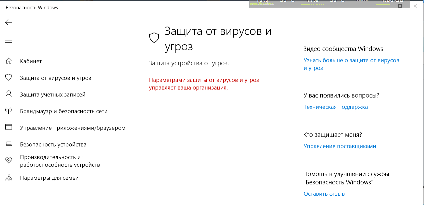Click the Оставить отзыв link
Image resolution: width=424 pixels, height=205 pixels.
(x=324, y=194)
